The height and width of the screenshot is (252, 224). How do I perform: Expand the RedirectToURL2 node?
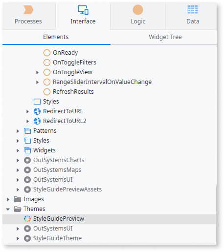(27, 121)
